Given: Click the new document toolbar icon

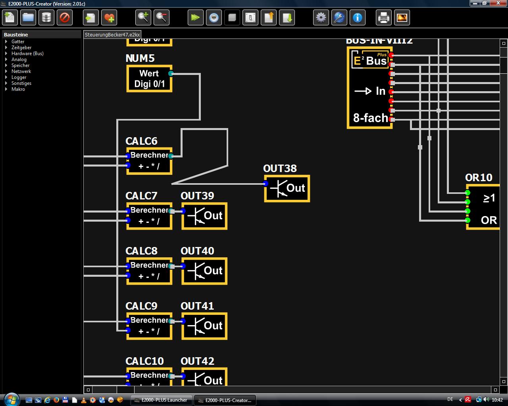Looking at the screenshot, I should [10, 17].
